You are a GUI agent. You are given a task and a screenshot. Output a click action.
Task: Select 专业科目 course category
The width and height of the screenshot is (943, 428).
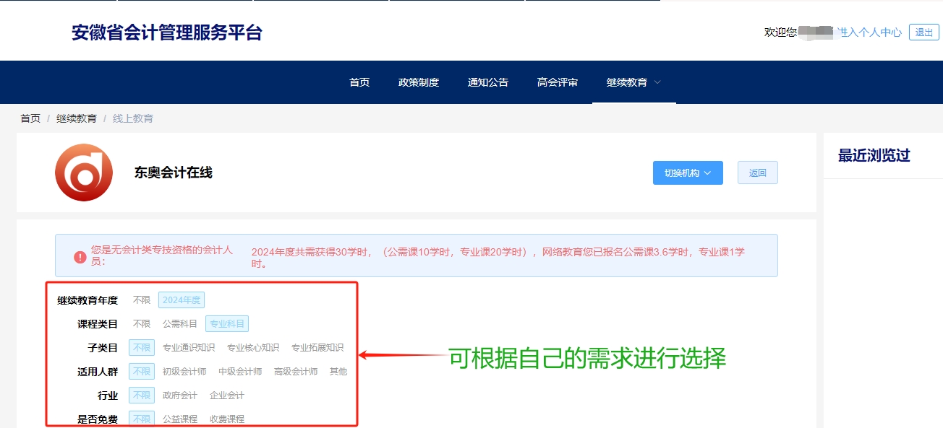[228, 323]
